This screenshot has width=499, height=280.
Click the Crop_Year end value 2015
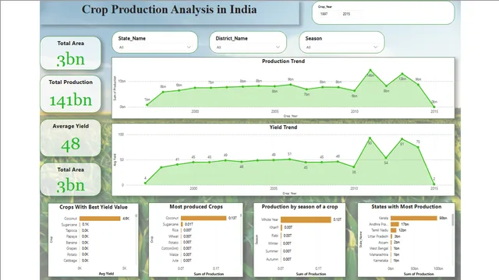[x=346, y=14]
